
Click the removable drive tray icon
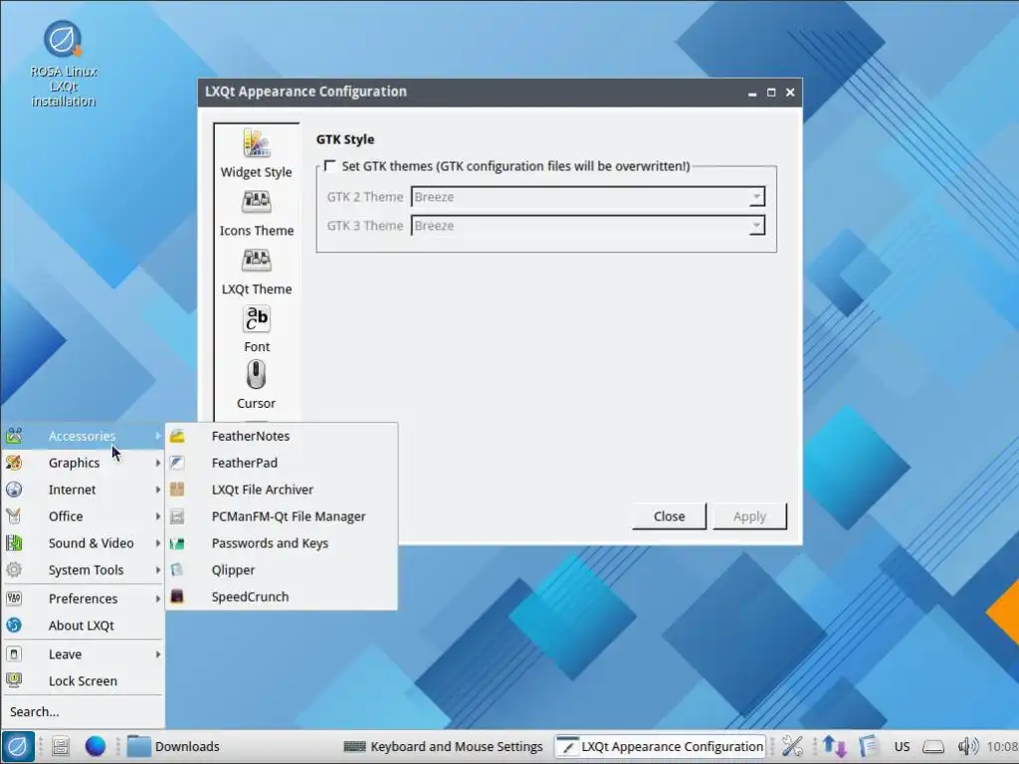[x=933, y=746]
